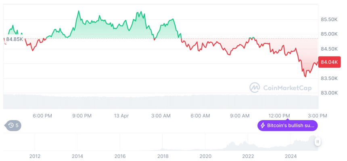This screenshot has width=347, height=161.
Task: Click 2012 on the historical range timeline
Action: (35, 156)
